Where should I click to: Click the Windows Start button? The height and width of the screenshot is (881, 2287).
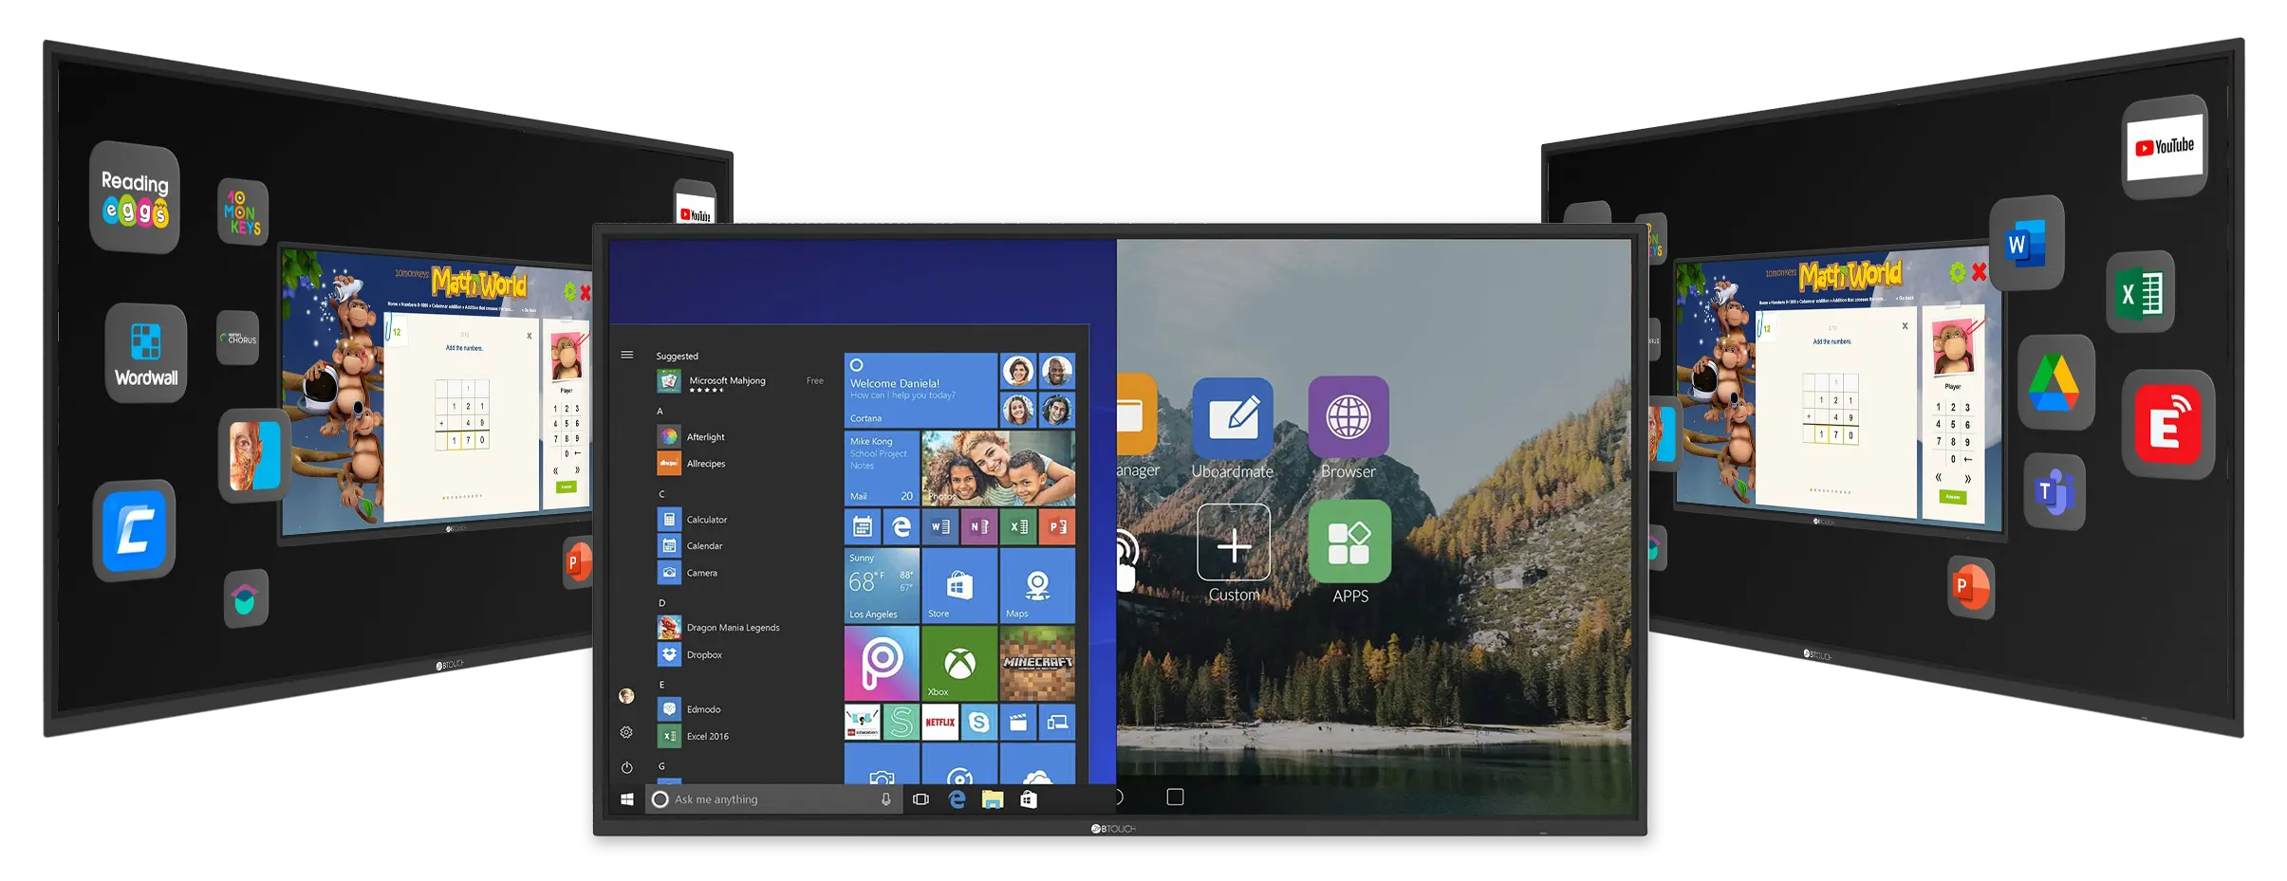pos(626,799)
